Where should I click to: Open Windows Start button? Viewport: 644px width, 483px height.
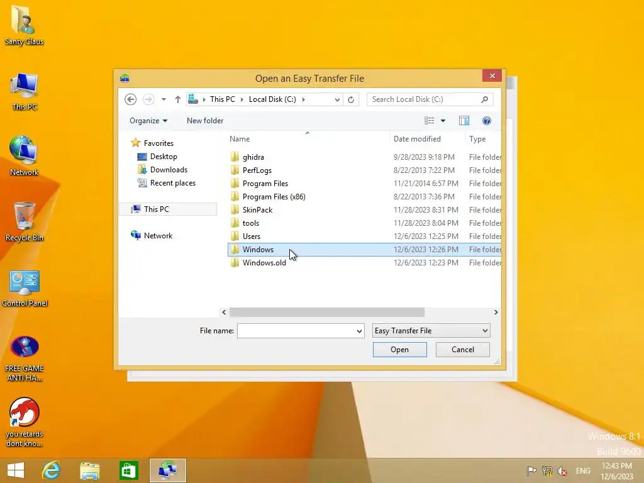pos(16,470)
